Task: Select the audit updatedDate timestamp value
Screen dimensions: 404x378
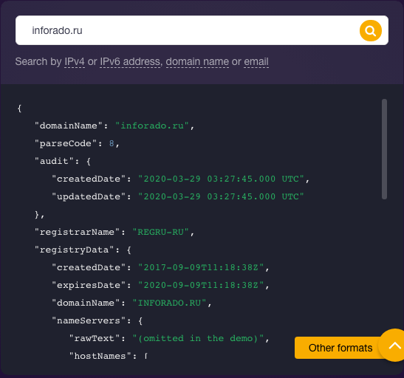Action: pyautogui.click(x=221, y=196)
